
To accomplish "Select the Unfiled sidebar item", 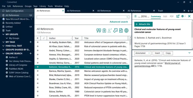I will (17, 27).
